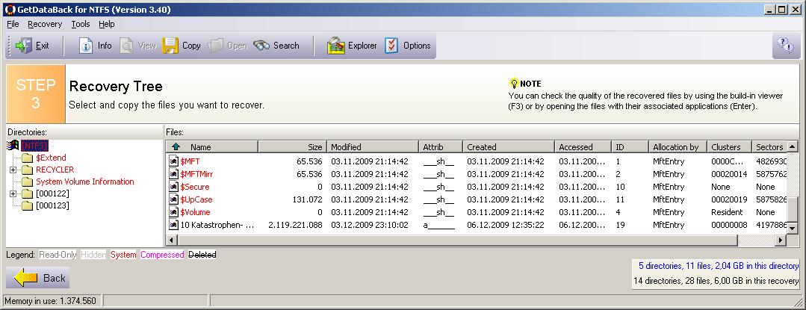Click the horizontal scrollbar thumb
Screen dimensions: 806x310
[x=457, y=240]
